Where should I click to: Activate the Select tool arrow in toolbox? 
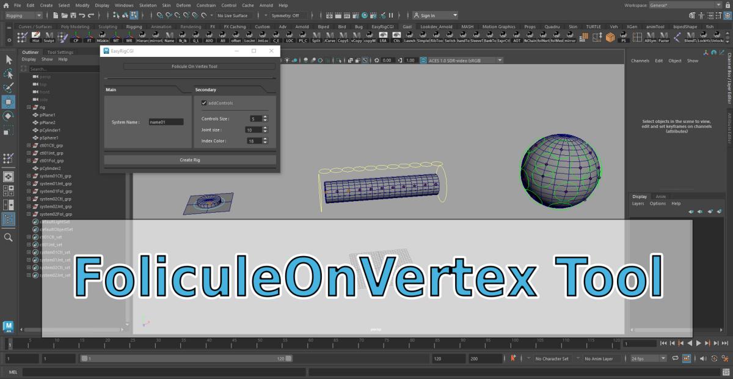click(x=9, y=60)
